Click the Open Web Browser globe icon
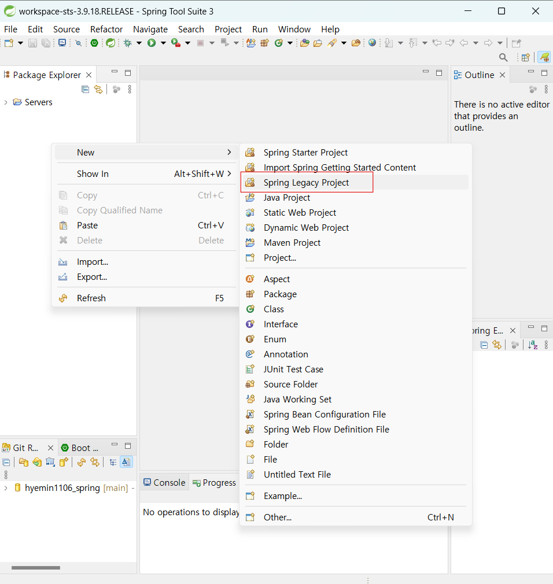The image size is (553, 584). (372, 43)
